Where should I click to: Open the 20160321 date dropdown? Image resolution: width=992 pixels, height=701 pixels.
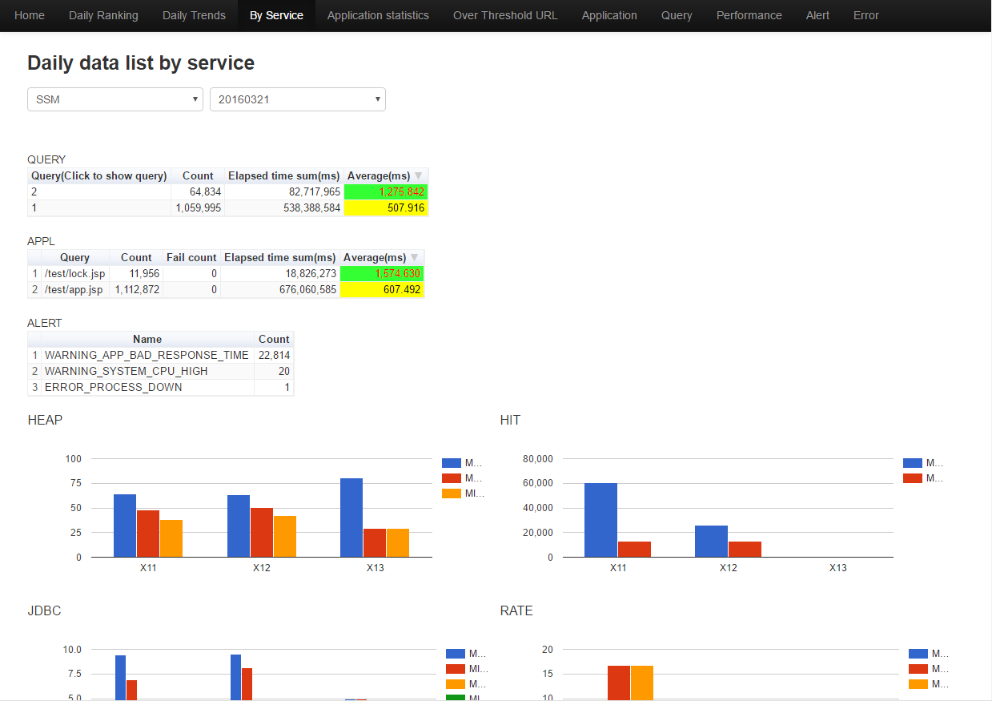point(298,99)
